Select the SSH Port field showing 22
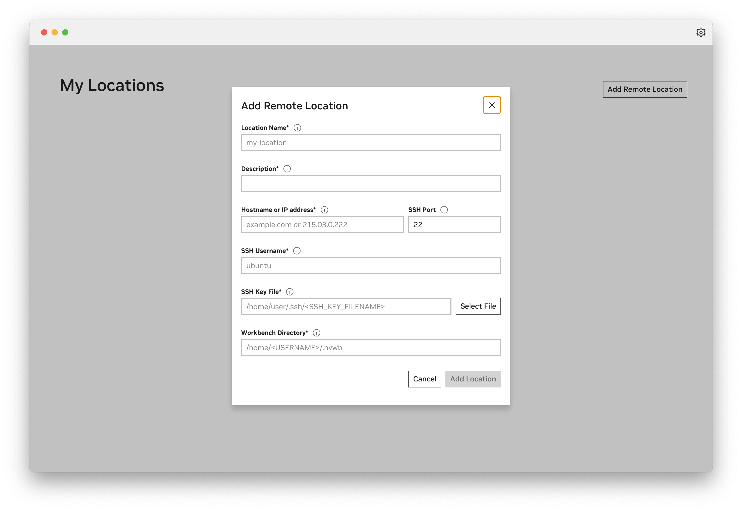742x511 pixels. (x=454, y=224)
